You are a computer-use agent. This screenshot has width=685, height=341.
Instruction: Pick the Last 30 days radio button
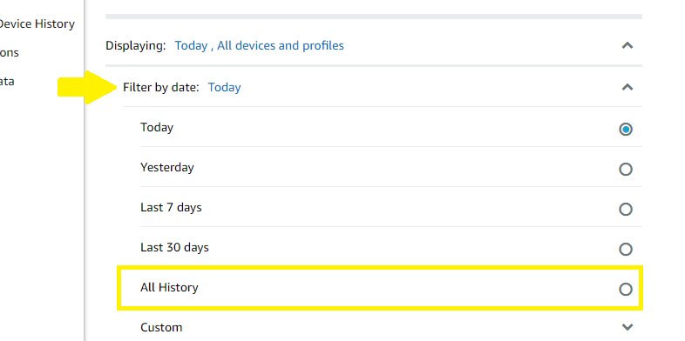[x=626, y=250]
